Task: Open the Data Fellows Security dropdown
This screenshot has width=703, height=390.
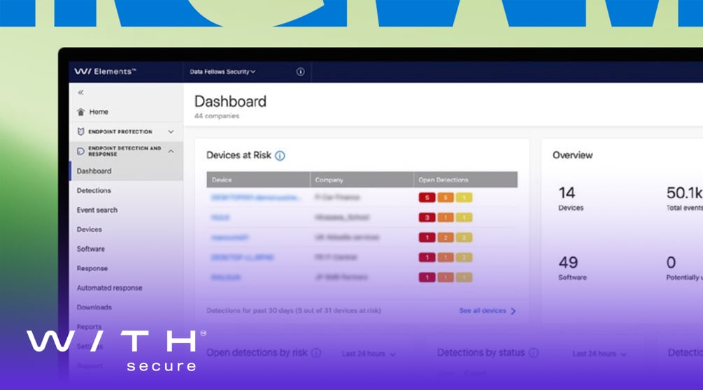Action: point(222,72)
